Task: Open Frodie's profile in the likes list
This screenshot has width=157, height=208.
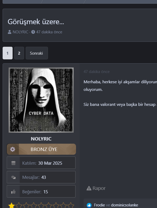Action: (x=99, y=205)
